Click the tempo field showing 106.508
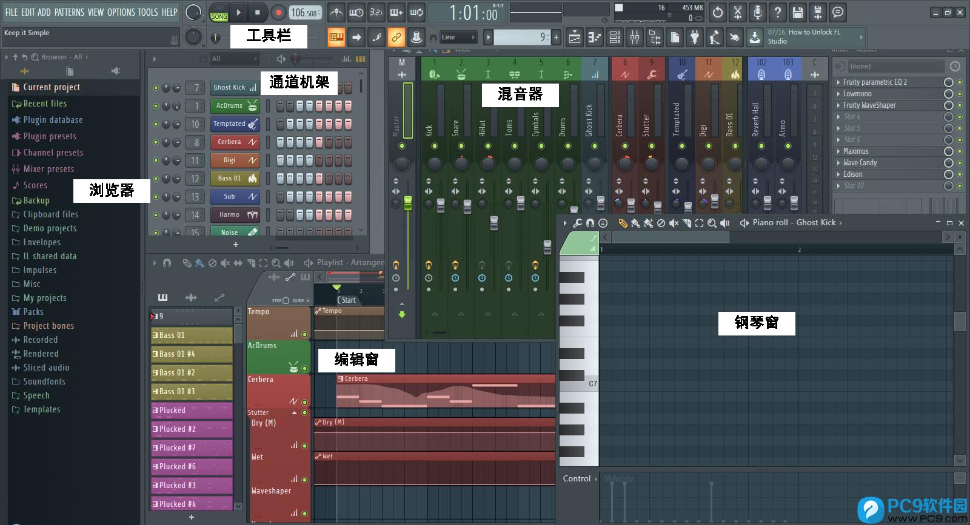970x525 pixels. tap(304, 12)
